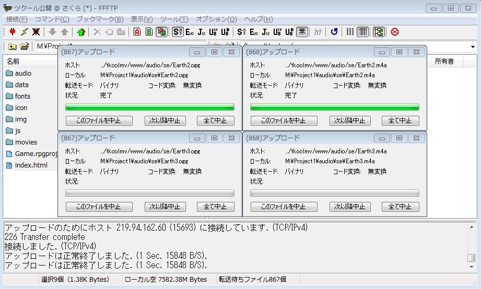
Task: Click このファイルを中止 in Earth2.m4a upload dialog
Action: pyautogui.click(x=284, y=121)
